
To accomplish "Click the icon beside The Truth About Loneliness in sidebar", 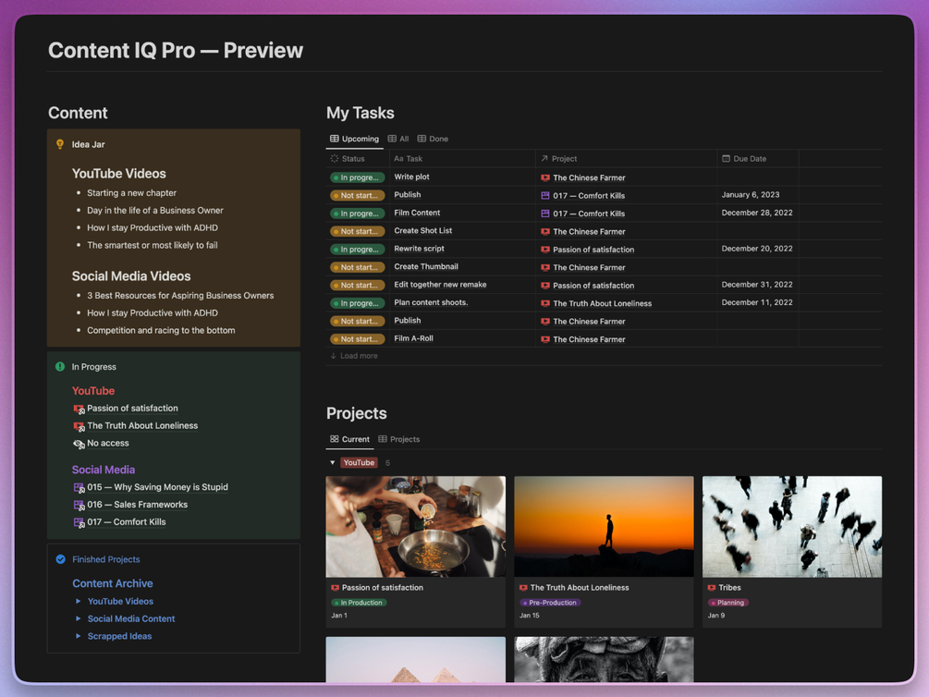I will click(79, 426).
